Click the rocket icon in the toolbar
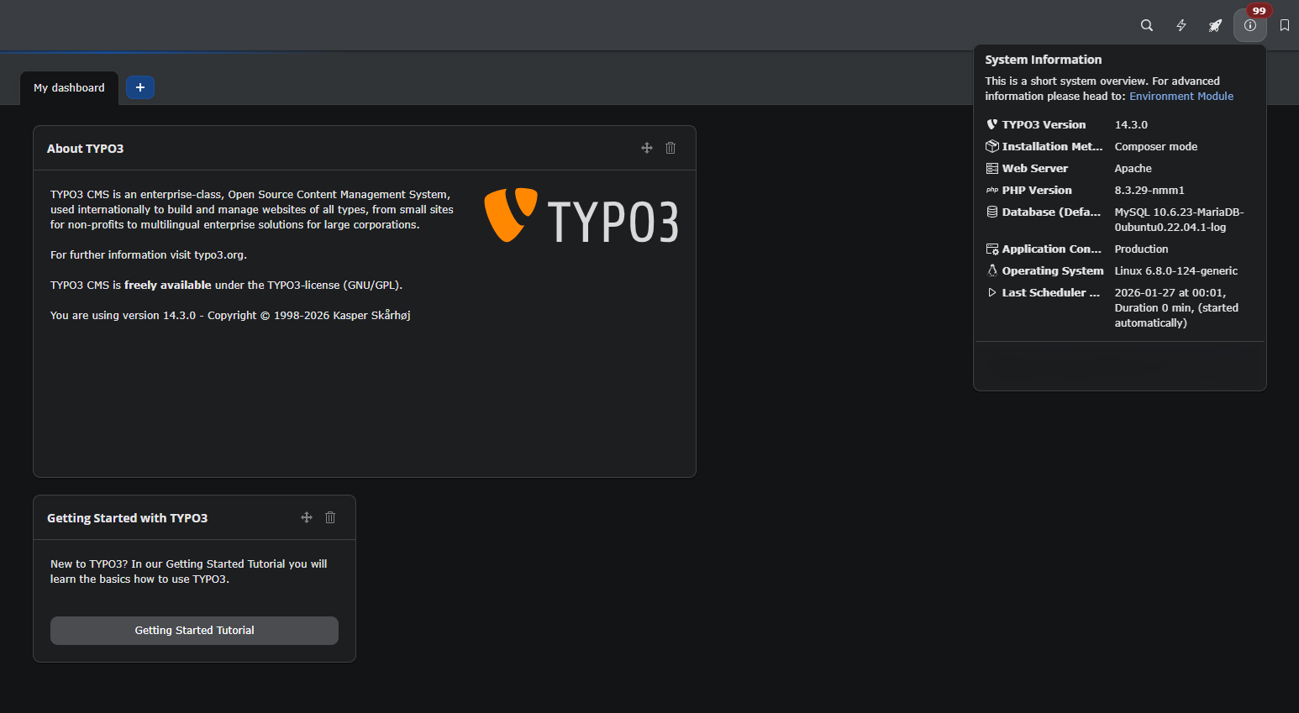Viewport: 1299px width, 713px height. 1215,25
